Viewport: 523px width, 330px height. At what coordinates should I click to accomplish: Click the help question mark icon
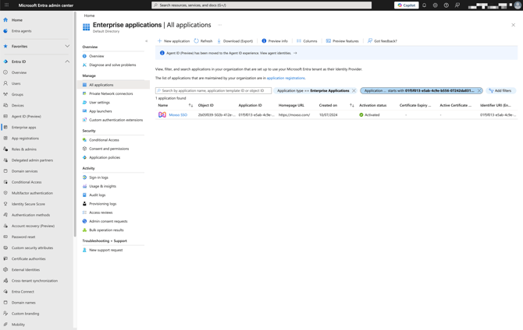click(447, 5)
